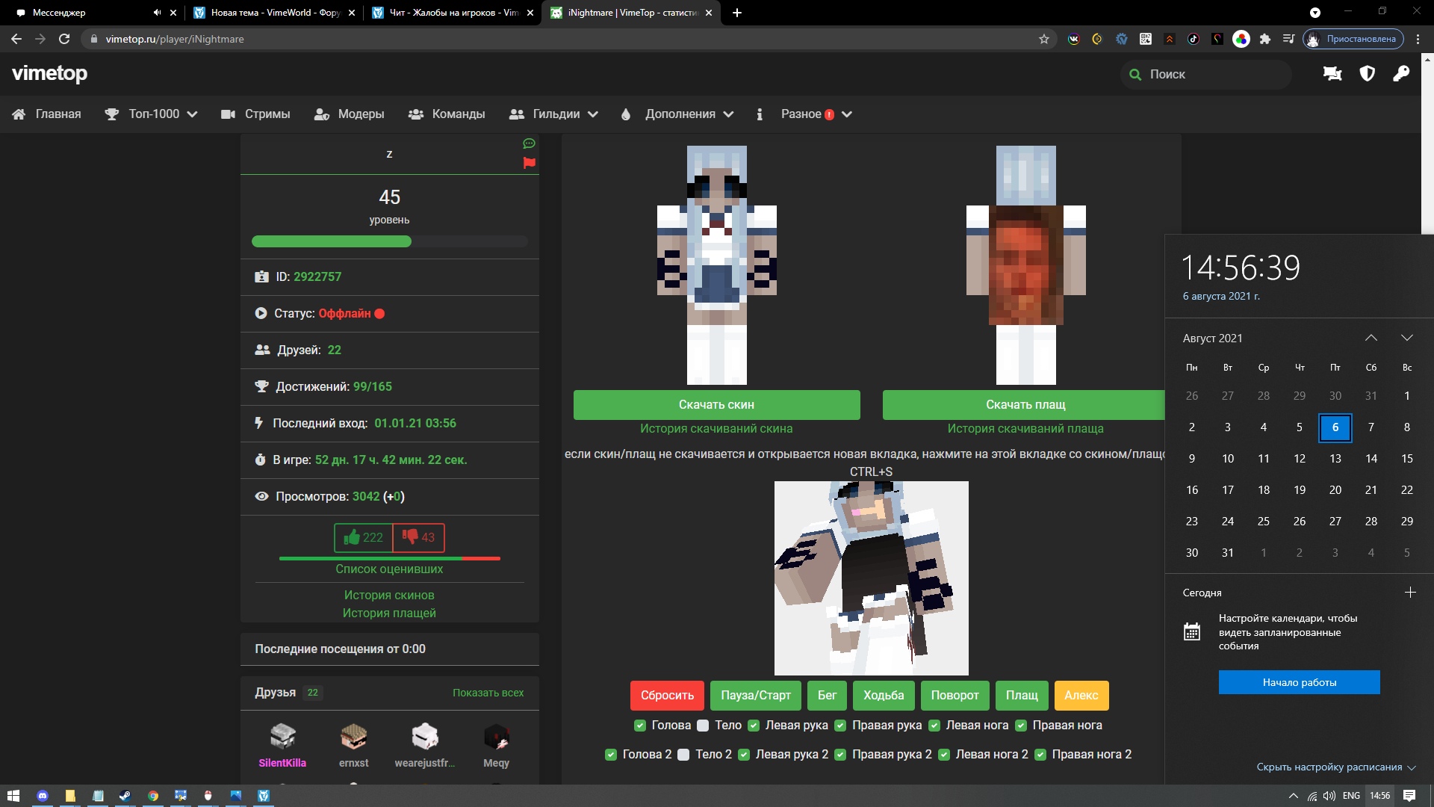Open the browser extensions puzzle icon
Screen dimensions: 1434x807
click(1264, 39)
